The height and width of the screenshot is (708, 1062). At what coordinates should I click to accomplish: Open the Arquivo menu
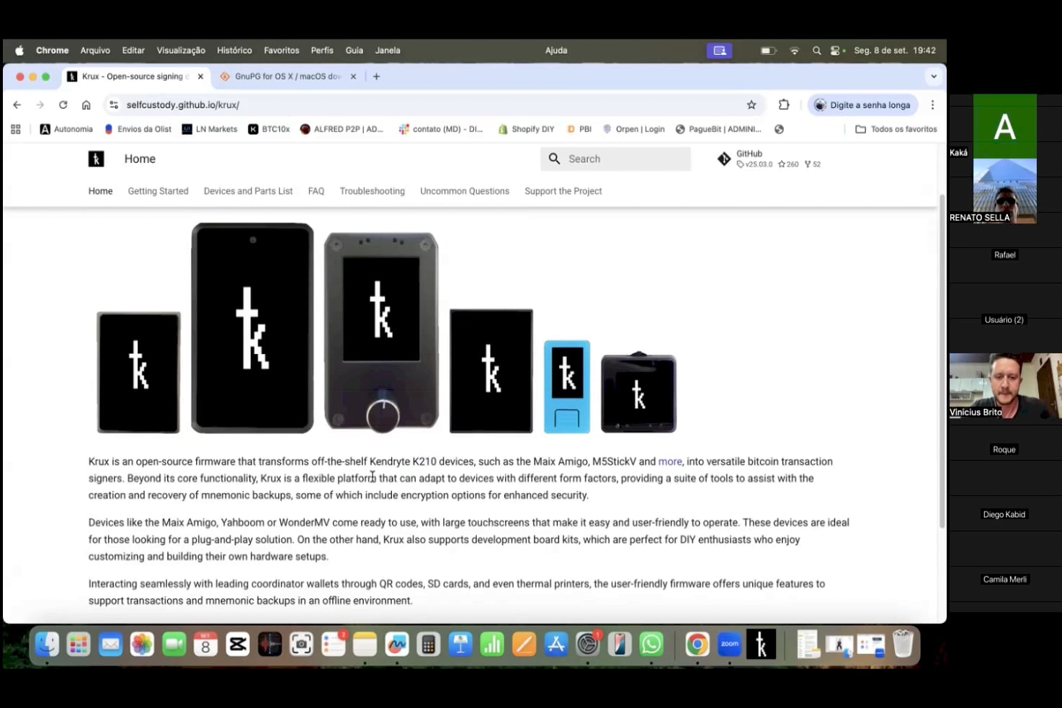click(95, 50)
